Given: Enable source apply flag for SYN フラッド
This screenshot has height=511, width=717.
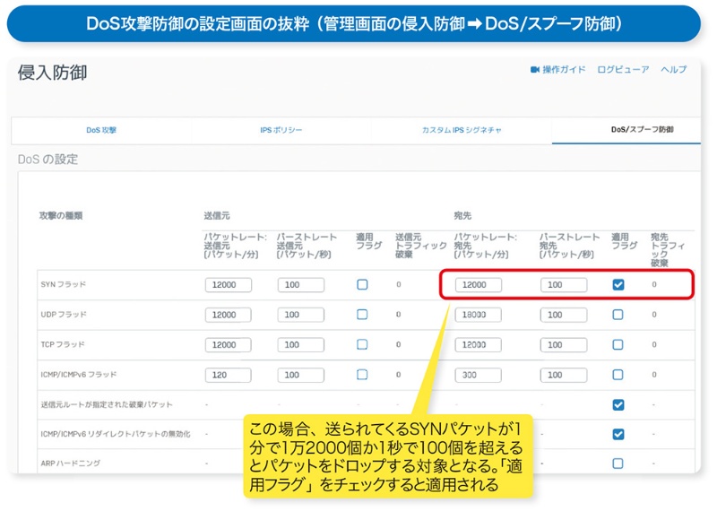Looking at the screenshot, I should click(362, 284).
